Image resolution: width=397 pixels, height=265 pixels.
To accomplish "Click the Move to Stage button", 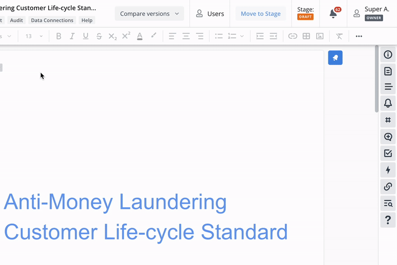I will pyautogui.click(x=261, y=14).
